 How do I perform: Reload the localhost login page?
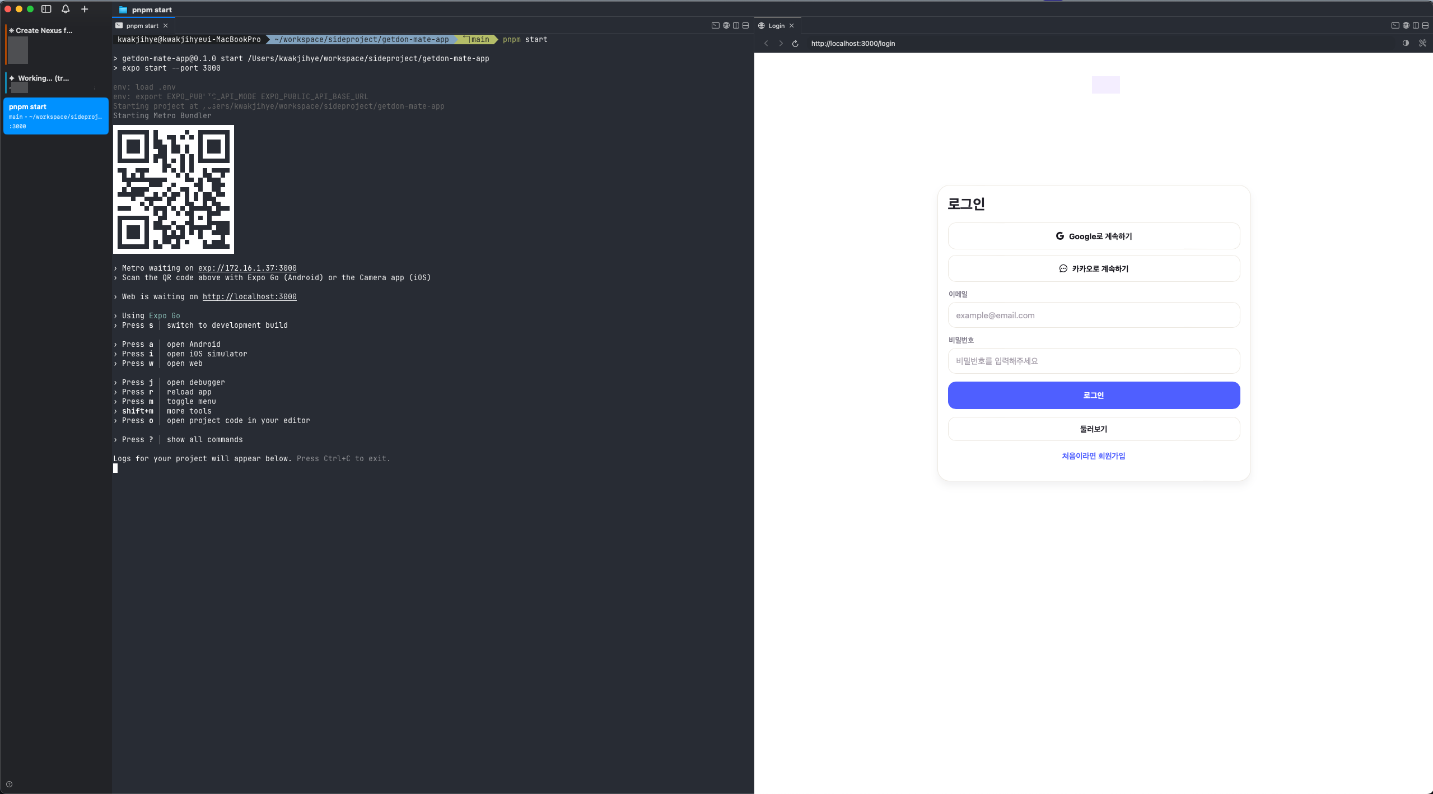(795, 43)
